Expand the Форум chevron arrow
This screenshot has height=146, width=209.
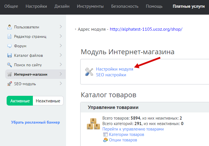[61, 46]
